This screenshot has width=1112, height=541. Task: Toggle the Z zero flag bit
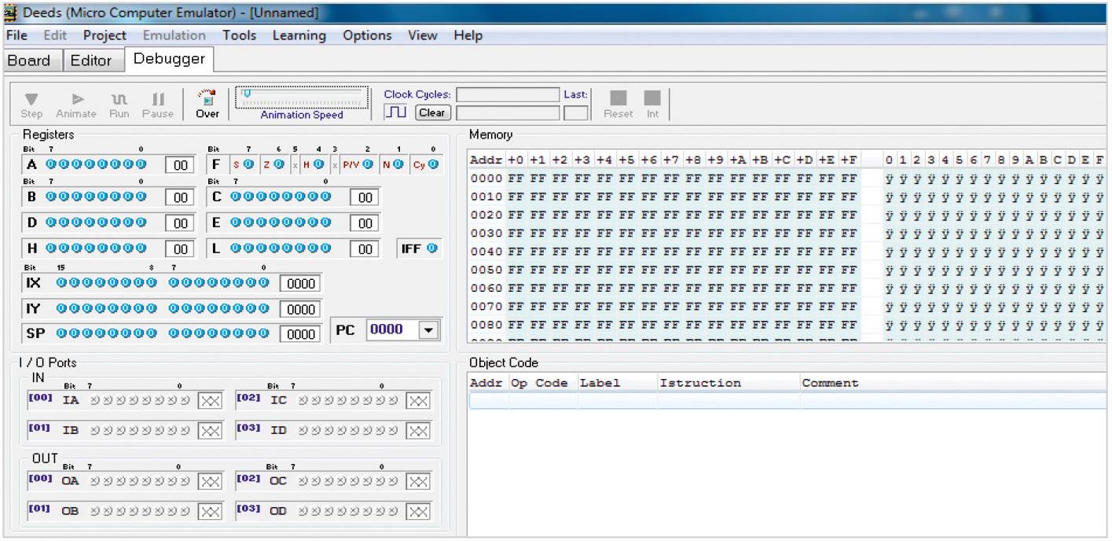point(279,164)
